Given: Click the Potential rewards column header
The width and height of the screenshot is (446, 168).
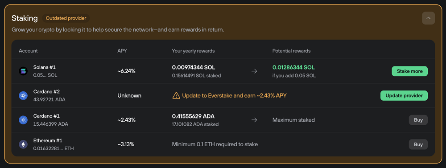Looking at the screenshot, I should [291, 51].
